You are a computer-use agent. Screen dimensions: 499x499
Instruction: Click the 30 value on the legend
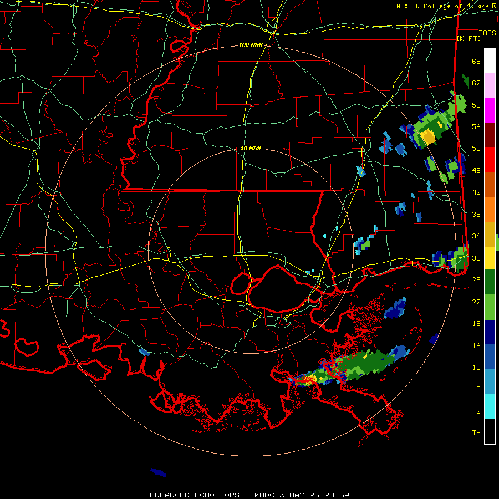tap(476, 258)
